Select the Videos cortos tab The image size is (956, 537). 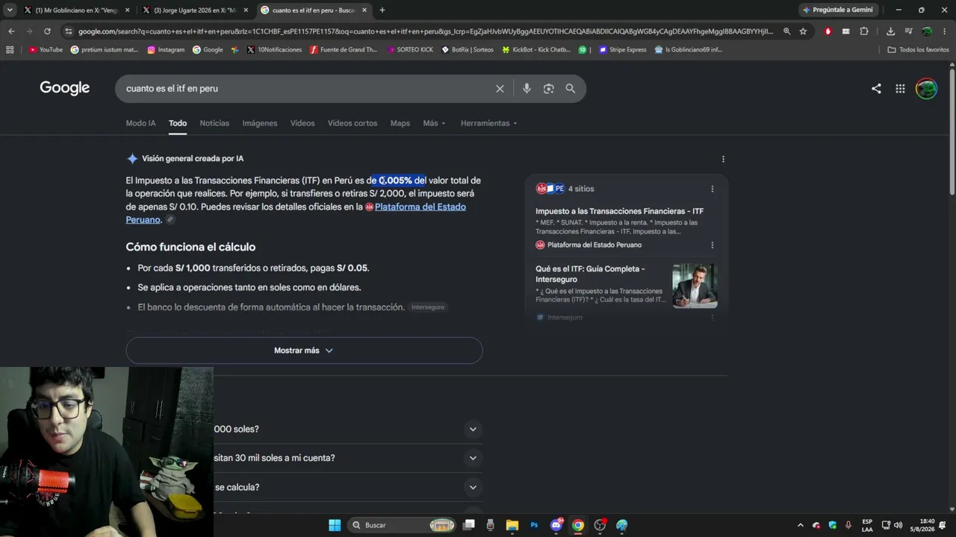click(353, 123)
